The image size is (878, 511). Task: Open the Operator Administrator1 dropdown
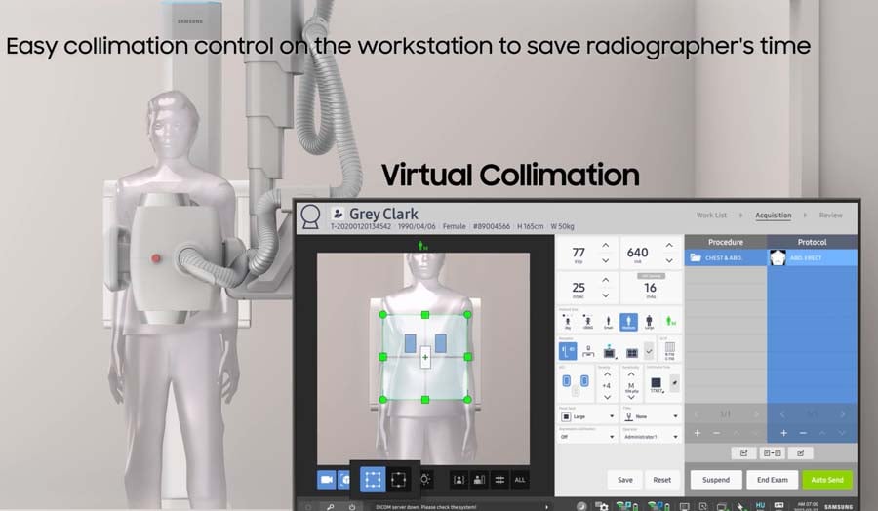click(x=652, y=437)
